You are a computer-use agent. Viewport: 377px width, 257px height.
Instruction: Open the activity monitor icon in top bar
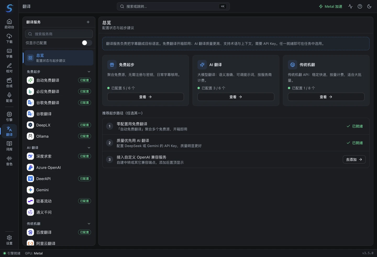click(350, 6)
